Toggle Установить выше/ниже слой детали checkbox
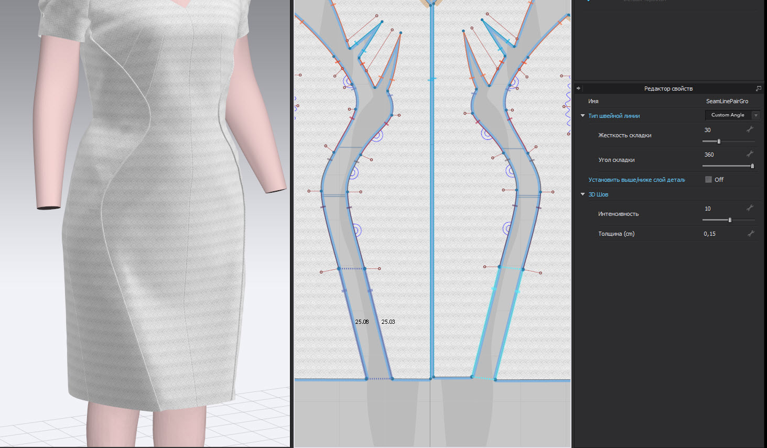The image size is (767, 448). click(708, 180)
